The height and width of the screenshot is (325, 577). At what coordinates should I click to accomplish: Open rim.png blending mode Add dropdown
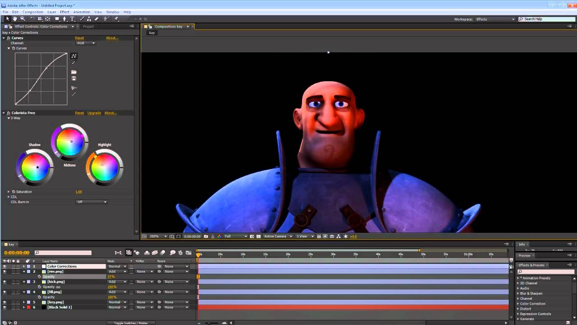tap(117, 272)
